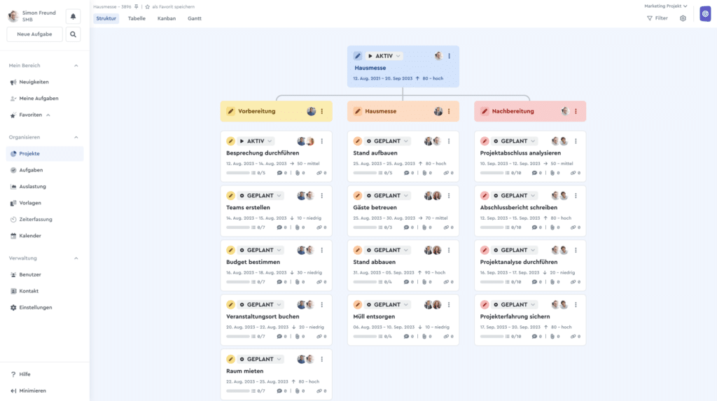This screenshot has width=717, height=401.
Task: Click pencil icon on Stand aufbauen card
Action: pyautogui.click(x=358, y=141)
